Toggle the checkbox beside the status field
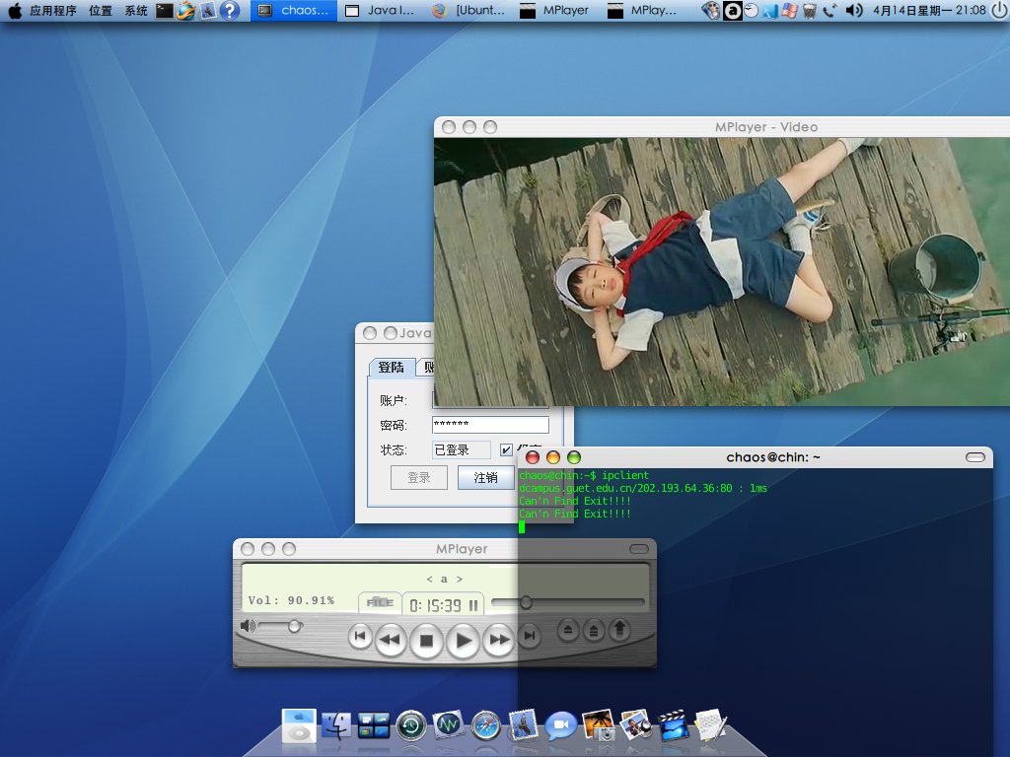The width and height of the screenshot is (1010, 757). 506,449
